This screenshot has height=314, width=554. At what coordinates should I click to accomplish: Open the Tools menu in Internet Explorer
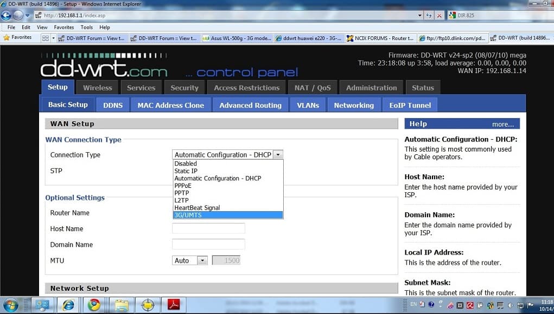pos(86,27)
